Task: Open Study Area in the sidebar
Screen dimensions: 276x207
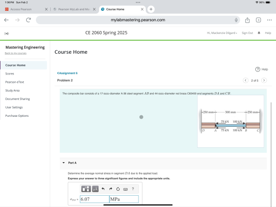Action: [x=12, y=91]
